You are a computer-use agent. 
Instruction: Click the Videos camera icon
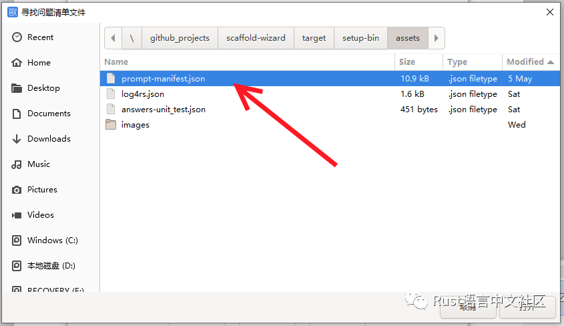[x=17, y=215]
